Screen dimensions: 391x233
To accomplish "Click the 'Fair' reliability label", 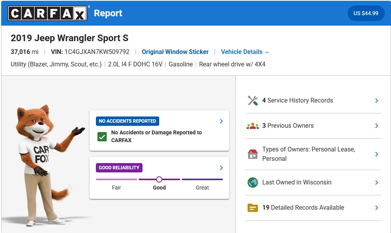I will click(116, 188).
